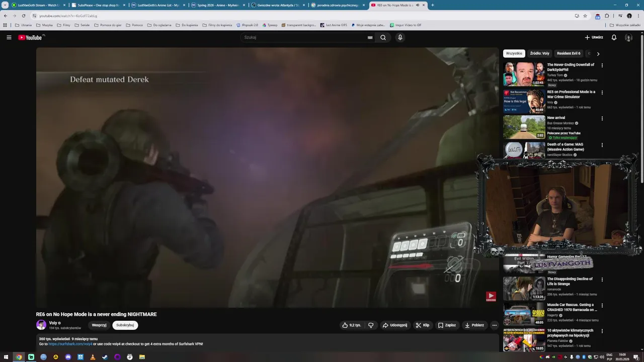Open Voiy channel name link
Image resolution: width=644 pixels, height=362 pixels.
53,323
